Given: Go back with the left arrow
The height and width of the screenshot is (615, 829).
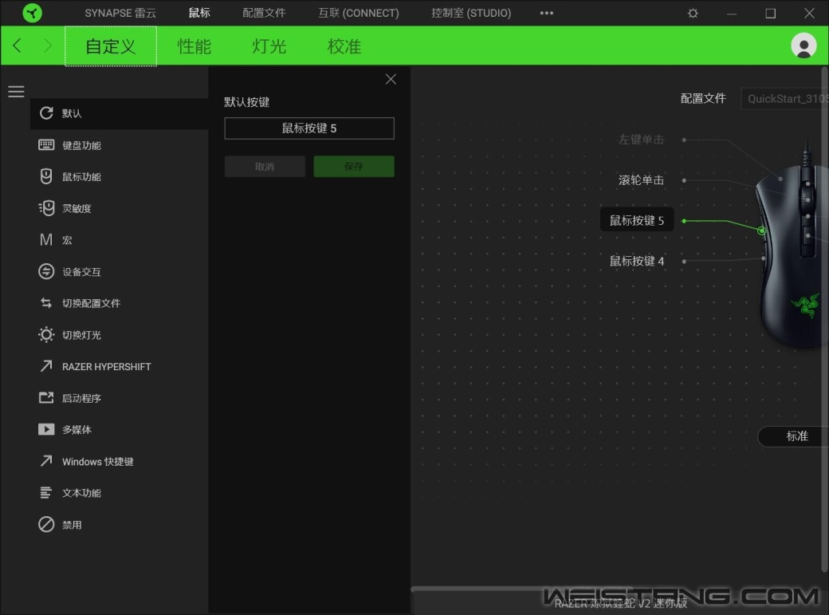Looking at the screenshot, I should pyautogui.click(x=17, y=45).
